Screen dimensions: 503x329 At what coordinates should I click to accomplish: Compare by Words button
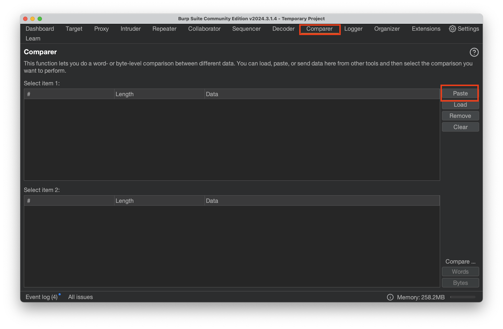pos(460,272)
